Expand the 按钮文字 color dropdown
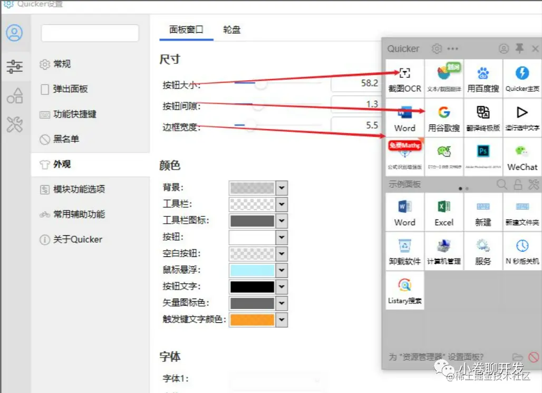This screenshot has width=542, height=393. coord(282,286)
